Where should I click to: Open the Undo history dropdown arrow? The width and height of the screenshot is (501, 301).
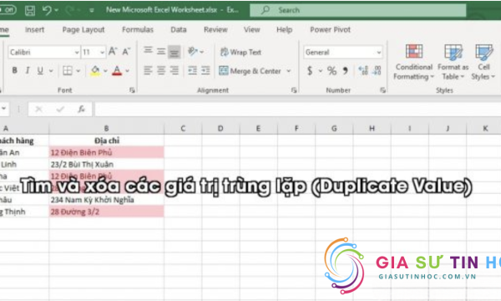[x=57, y=11]
